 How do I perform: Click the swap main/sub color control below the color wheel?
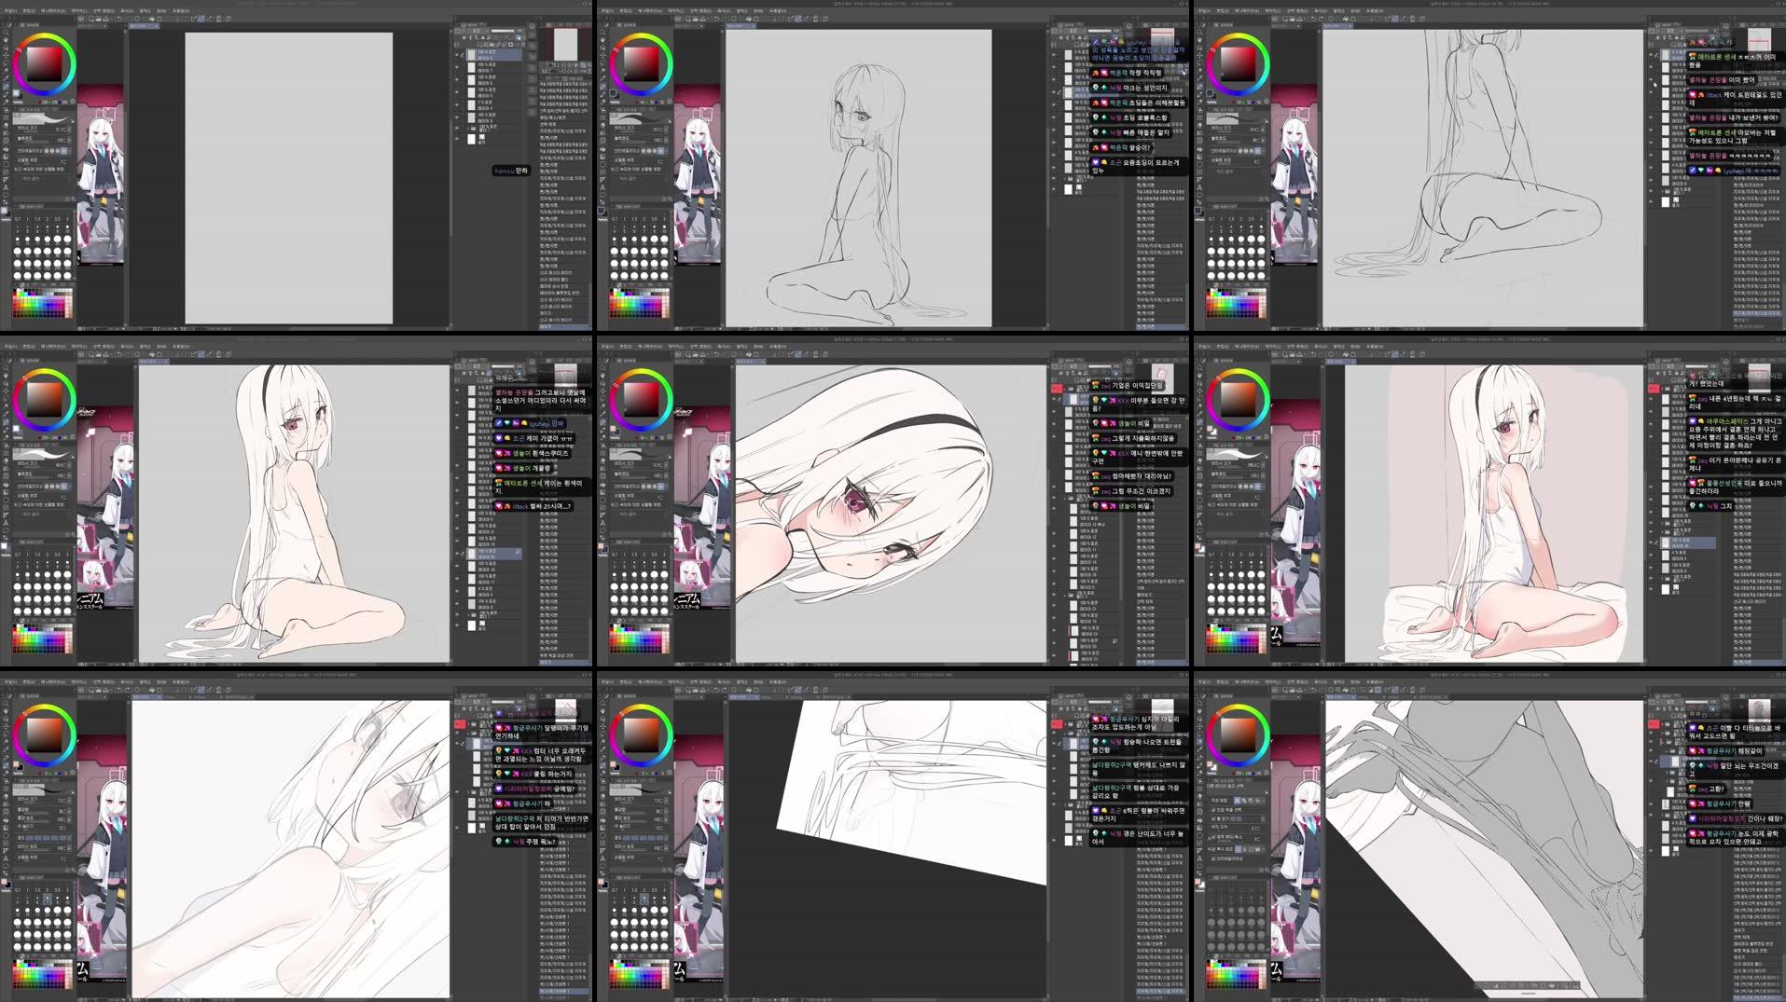21,96
